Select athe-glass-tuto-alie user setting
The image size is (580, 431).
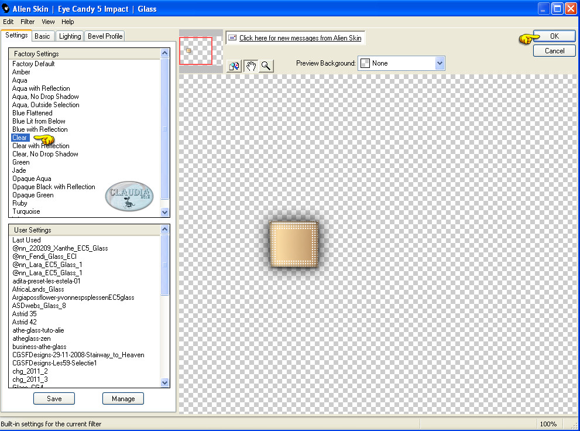tap(38, 330)
